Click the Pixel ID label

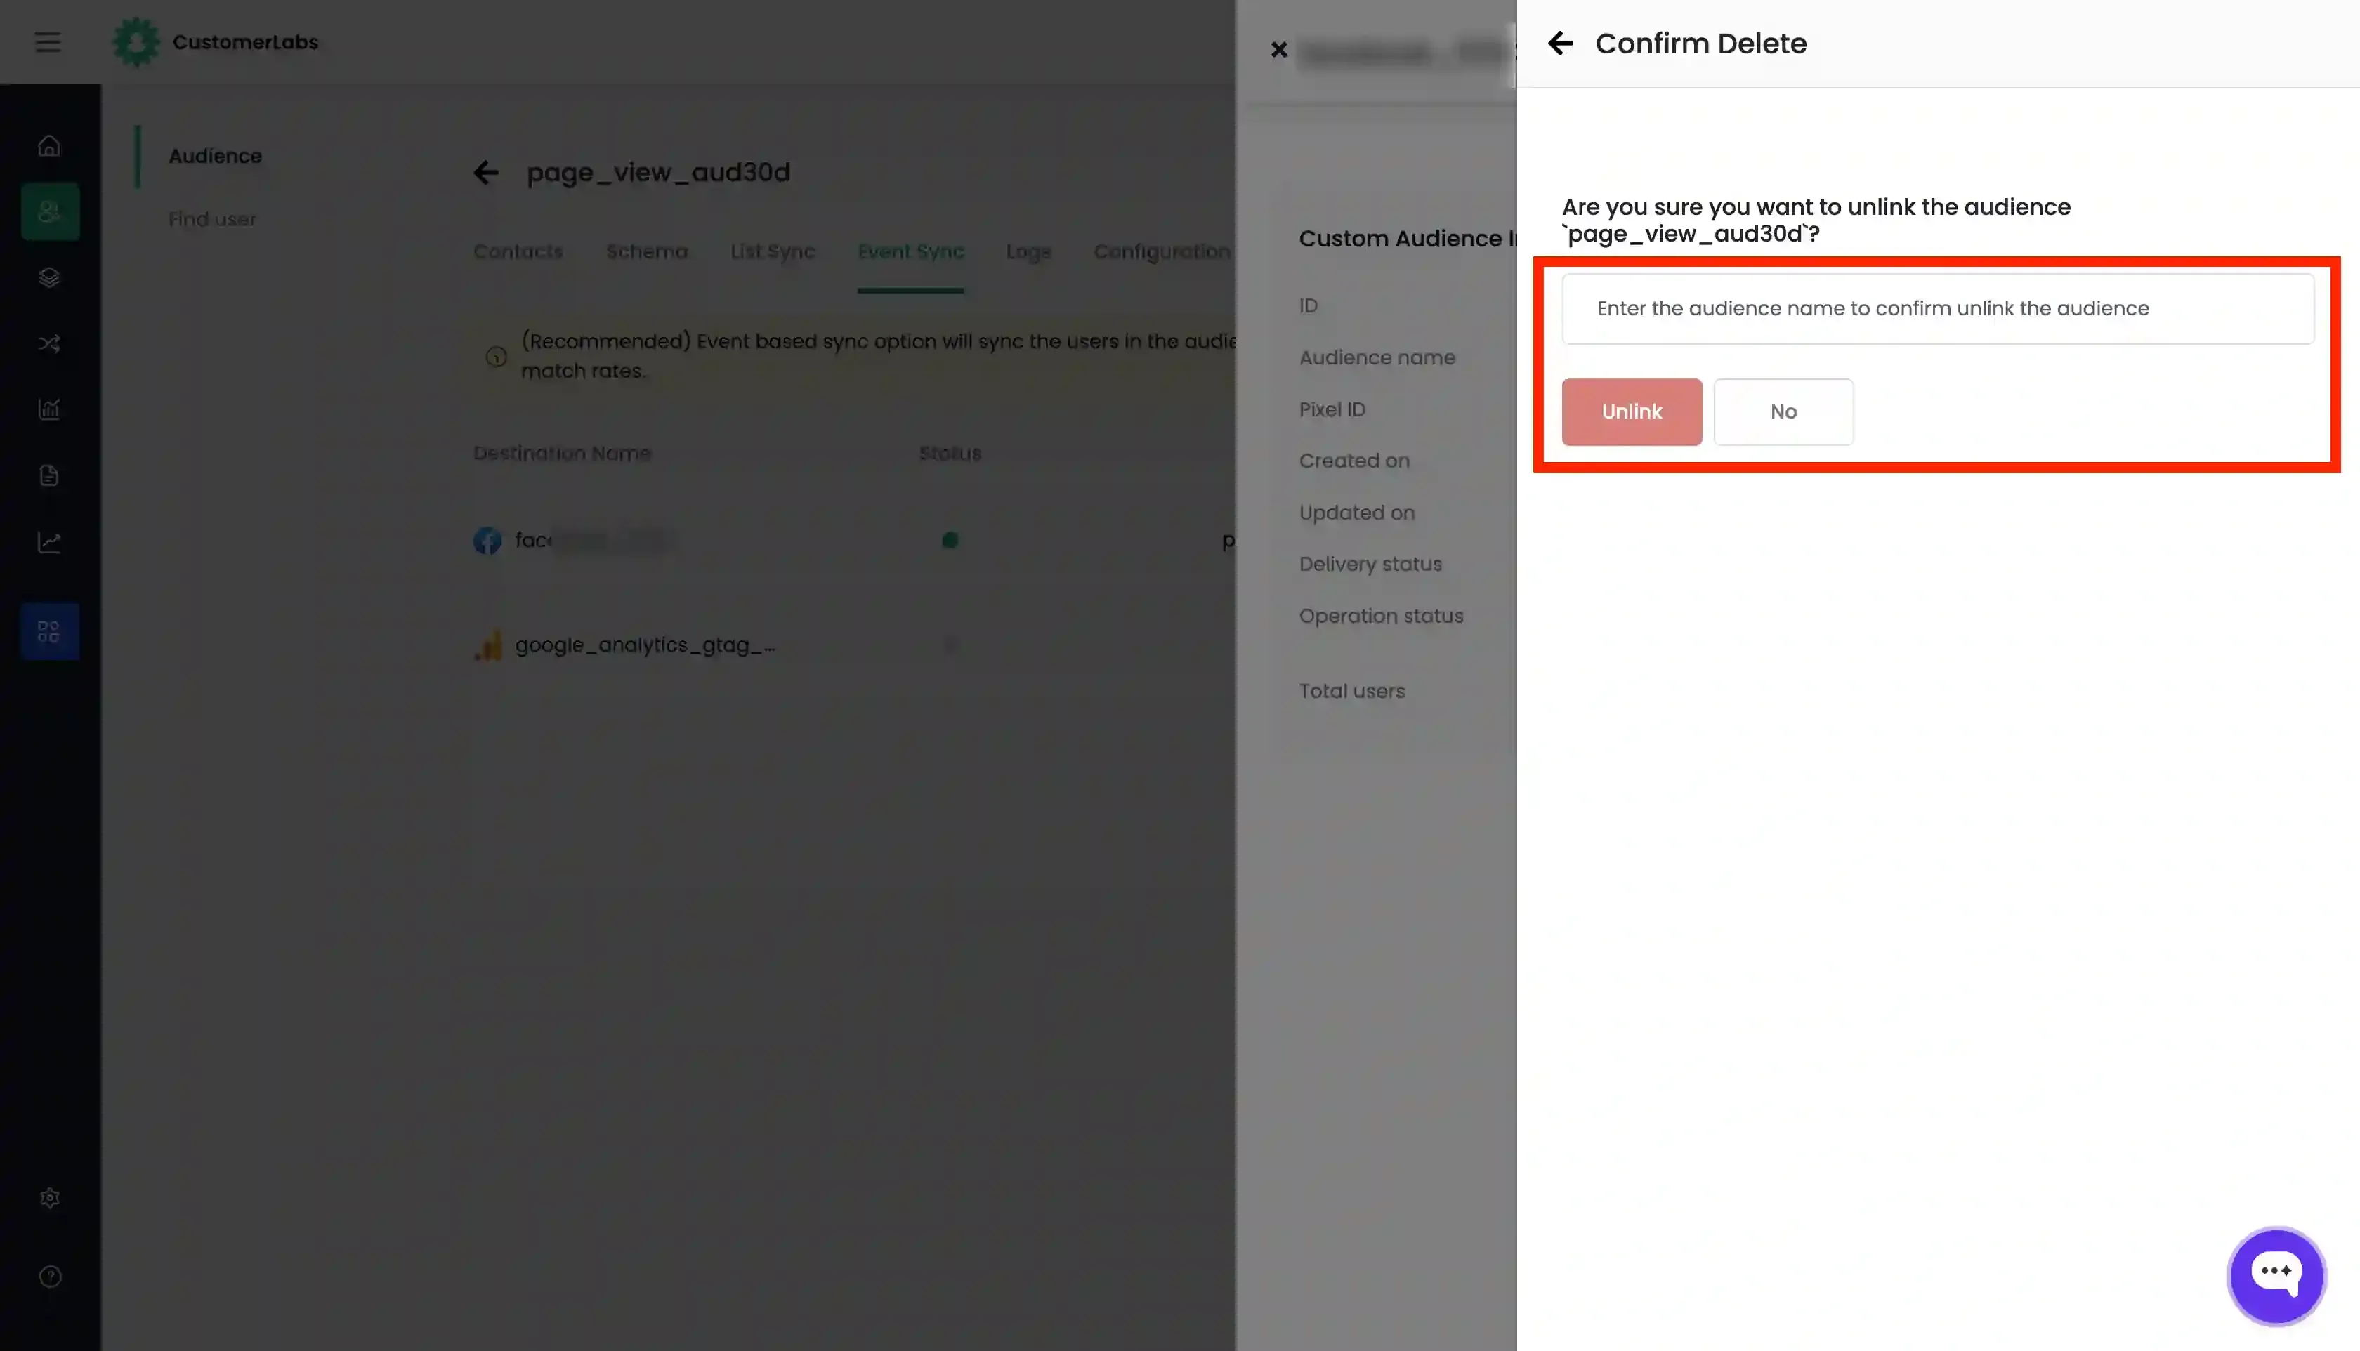pos(1332,409)
